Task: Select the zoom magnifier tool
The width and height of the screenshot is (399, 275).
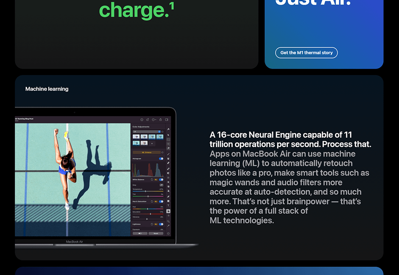Action: [x=168, y=221]
